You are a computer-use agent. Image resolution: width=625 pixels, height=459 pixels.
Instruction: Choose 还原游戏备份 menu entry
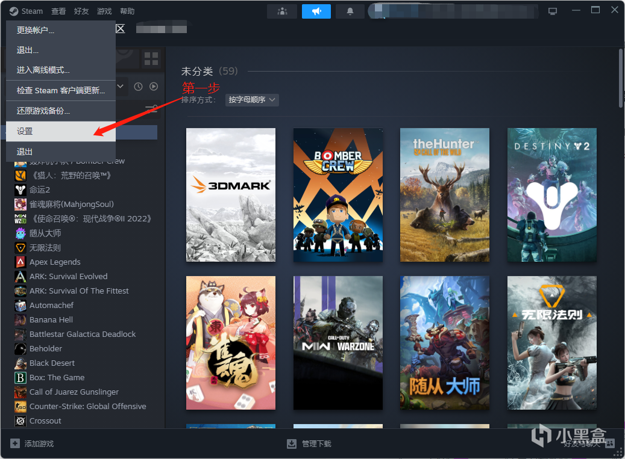pos(61,111)
